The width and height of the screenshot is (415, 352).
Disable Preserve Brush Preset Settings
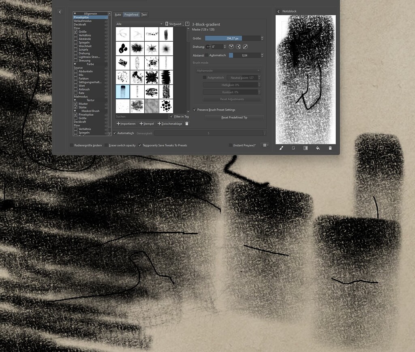coord(195,110)
